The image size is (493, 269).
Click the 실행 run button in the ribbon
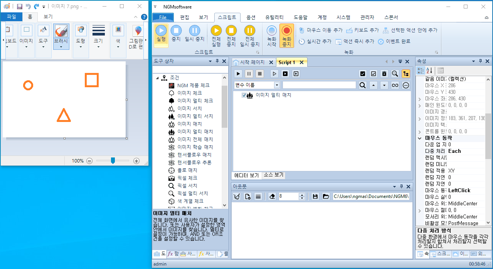coord(161,35)
